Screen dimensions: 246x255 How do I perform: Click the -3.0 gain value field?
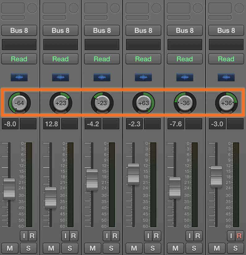point(217,124)
